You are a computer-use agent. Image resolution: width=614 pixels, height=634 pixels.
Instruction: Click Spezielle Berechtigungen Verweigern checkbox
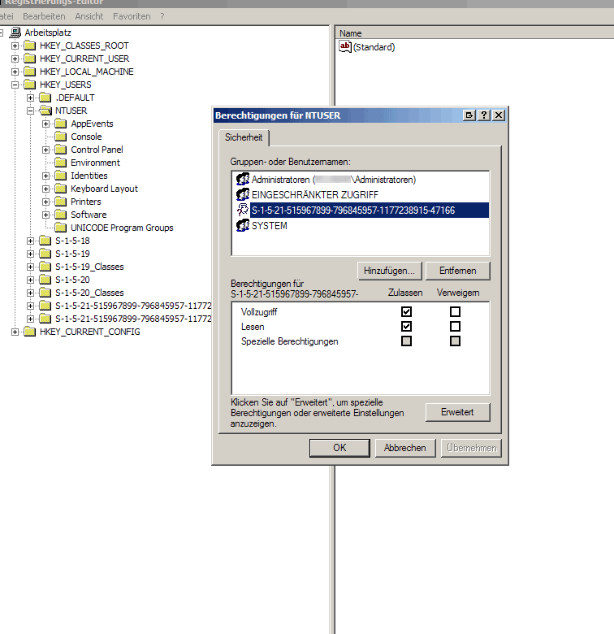click(456, 341)
